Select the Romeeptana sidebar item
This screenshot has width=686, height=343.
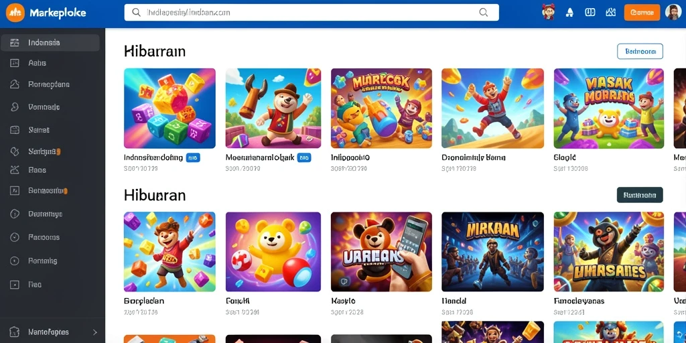click(50, 84)
